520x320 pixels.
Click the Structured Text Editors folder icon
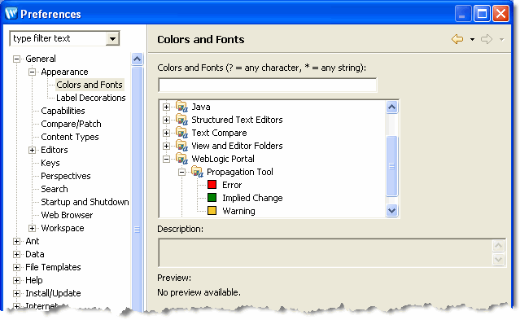point(181,120)
